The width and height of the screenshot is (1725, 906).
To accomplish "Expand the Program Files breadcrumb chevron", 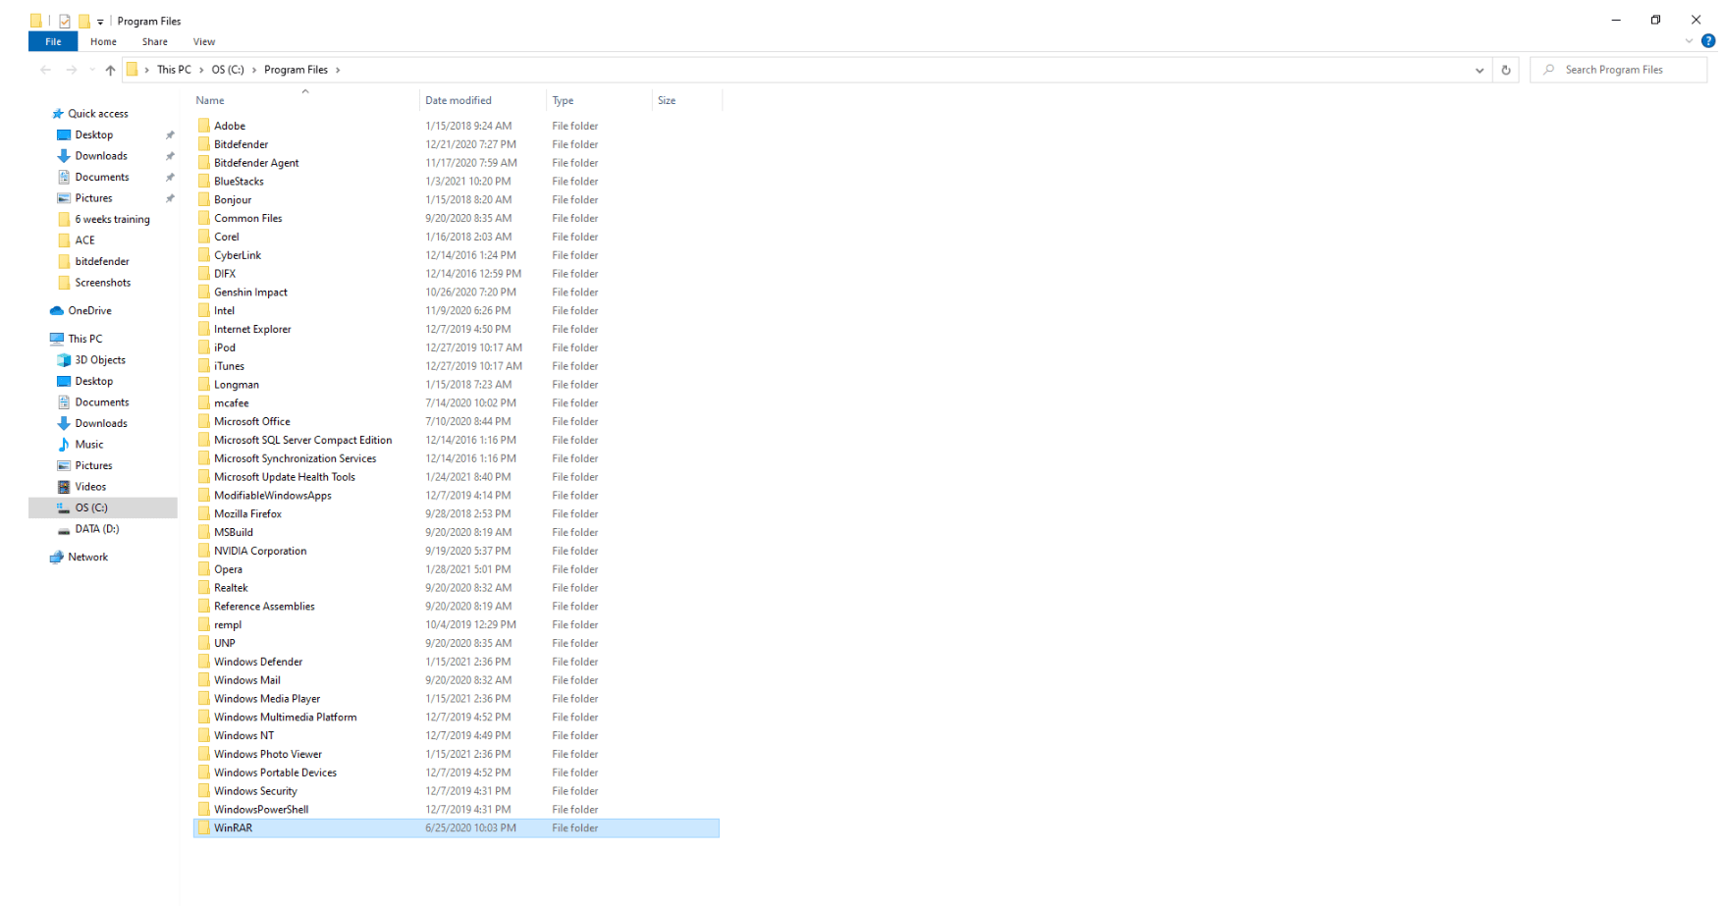I will tap(338, 70).
